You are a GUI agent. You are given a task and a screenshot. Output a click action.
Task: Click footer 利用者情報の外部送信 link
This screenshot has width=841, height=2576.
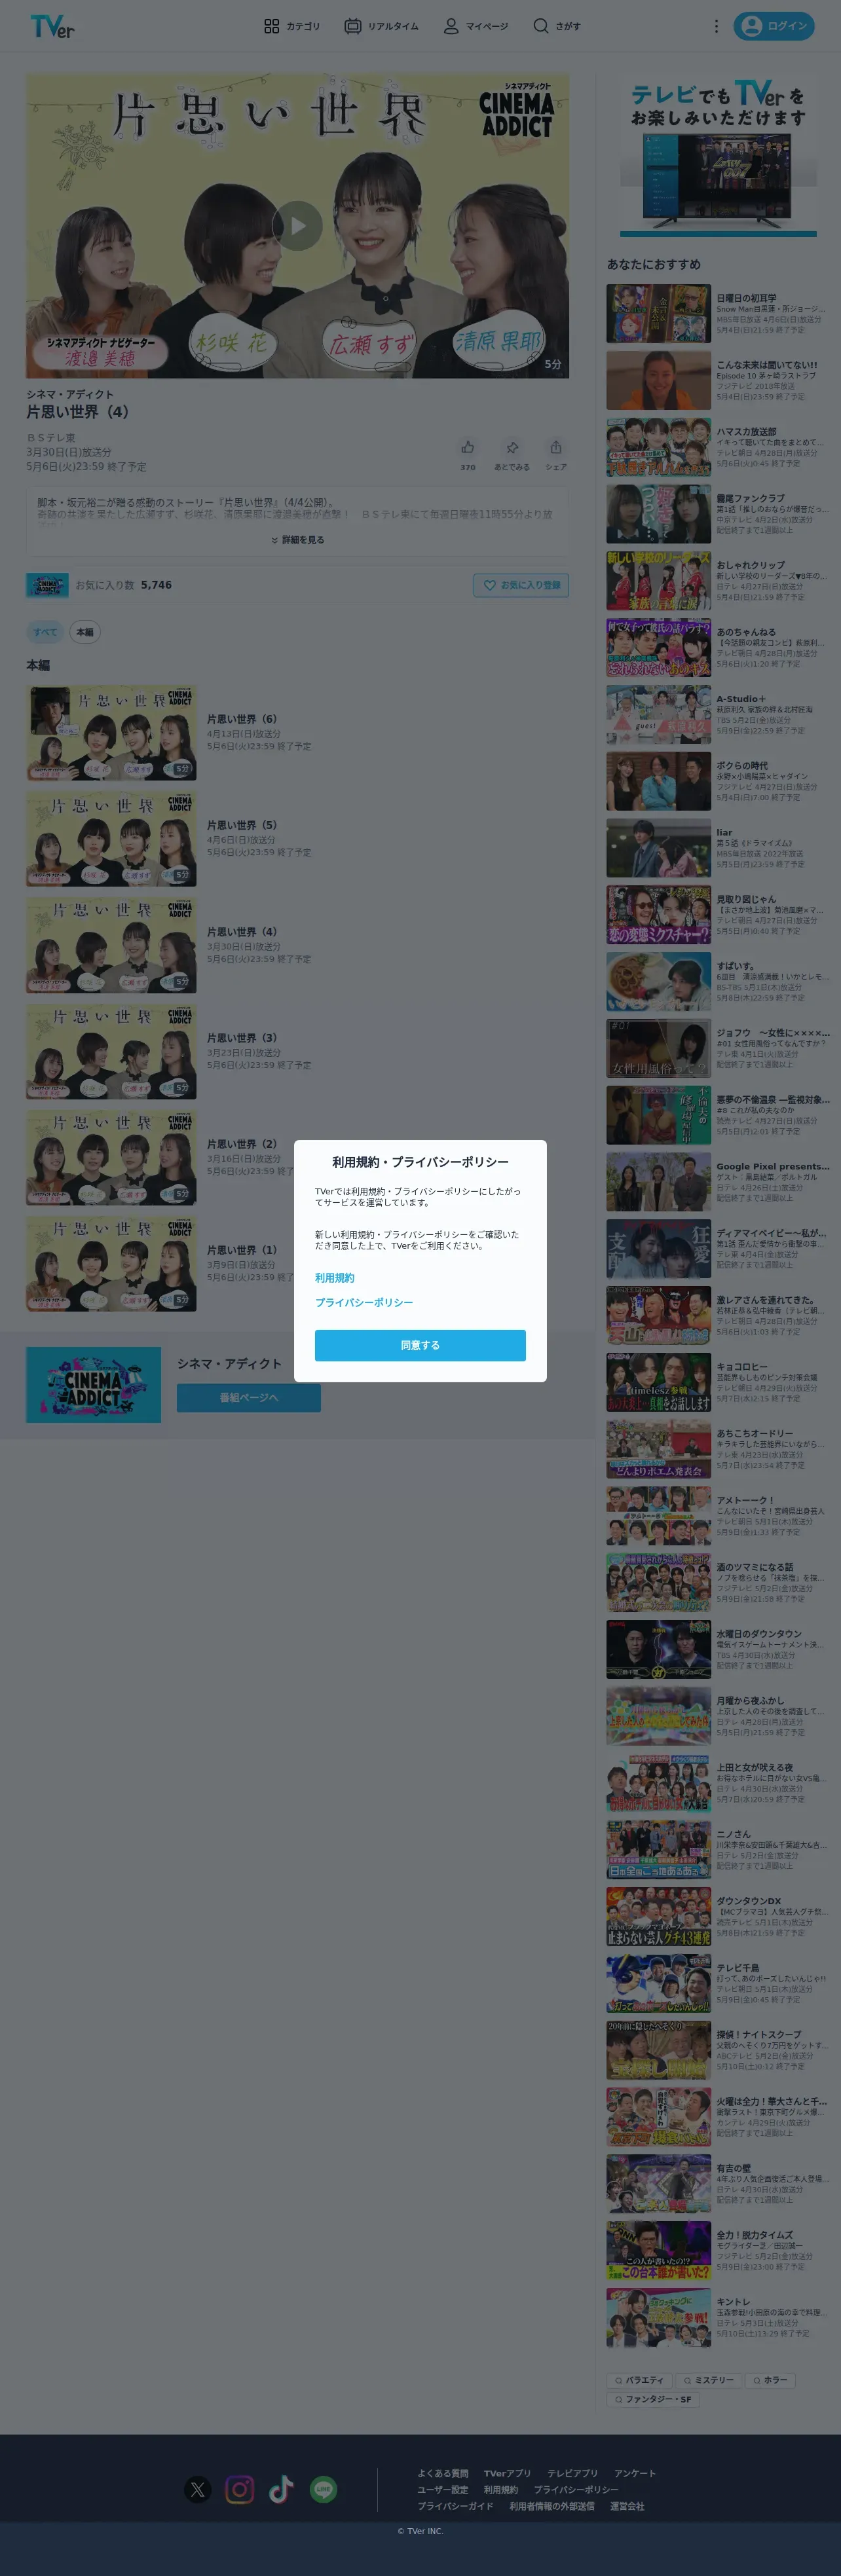[551, 2506]
